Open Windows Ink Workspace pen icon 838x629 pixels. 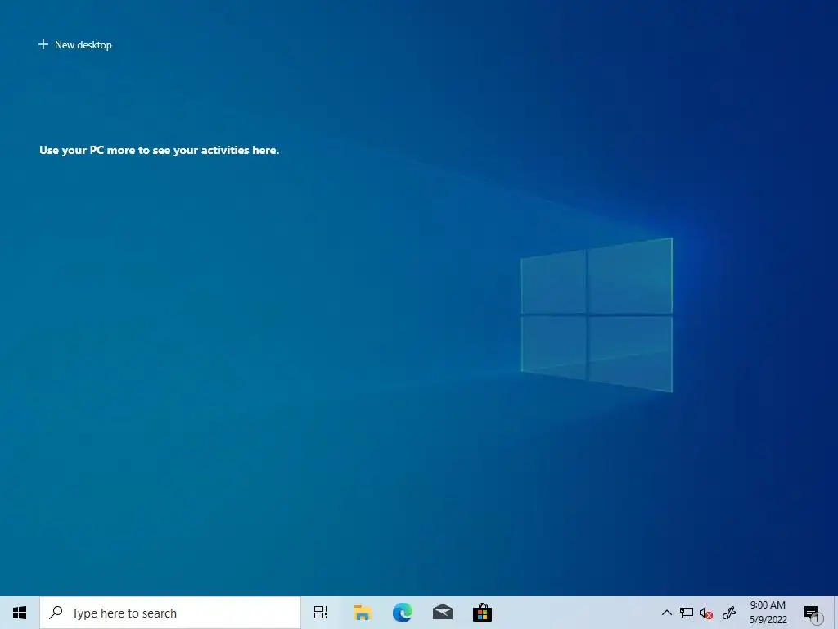click(x=729, y=613)
